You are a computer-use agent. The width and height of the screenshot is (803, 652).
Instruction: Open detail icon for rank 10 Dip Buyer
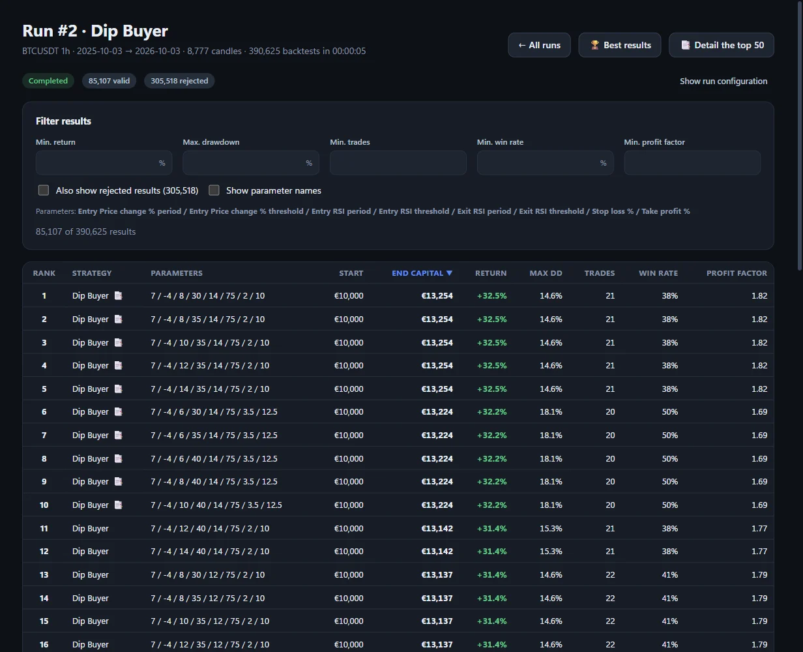tap(118, 505)
